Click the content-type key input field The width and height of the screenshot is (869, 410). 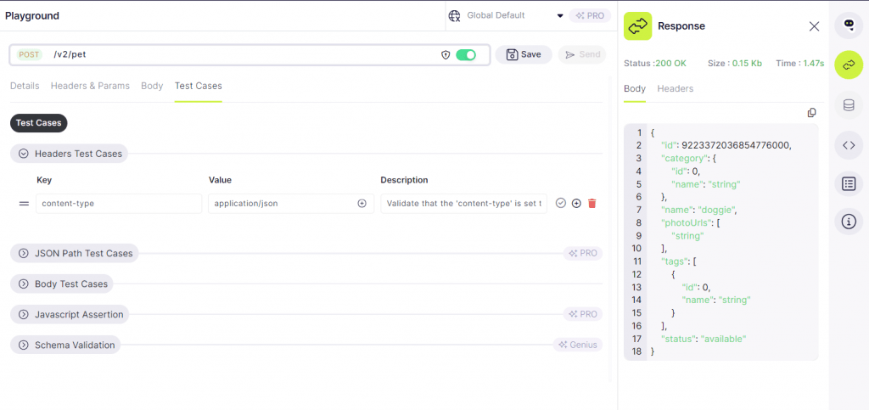pyautogui.click(x=119, y=204)
